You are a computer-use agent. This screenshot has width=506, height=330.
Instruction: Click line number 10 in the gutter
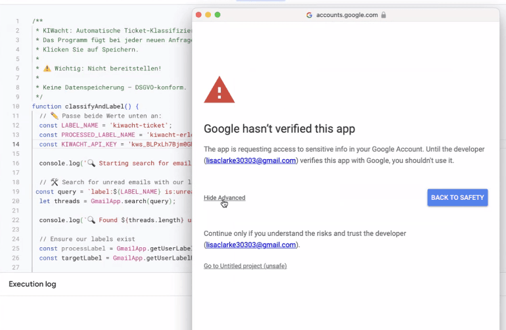16,106
